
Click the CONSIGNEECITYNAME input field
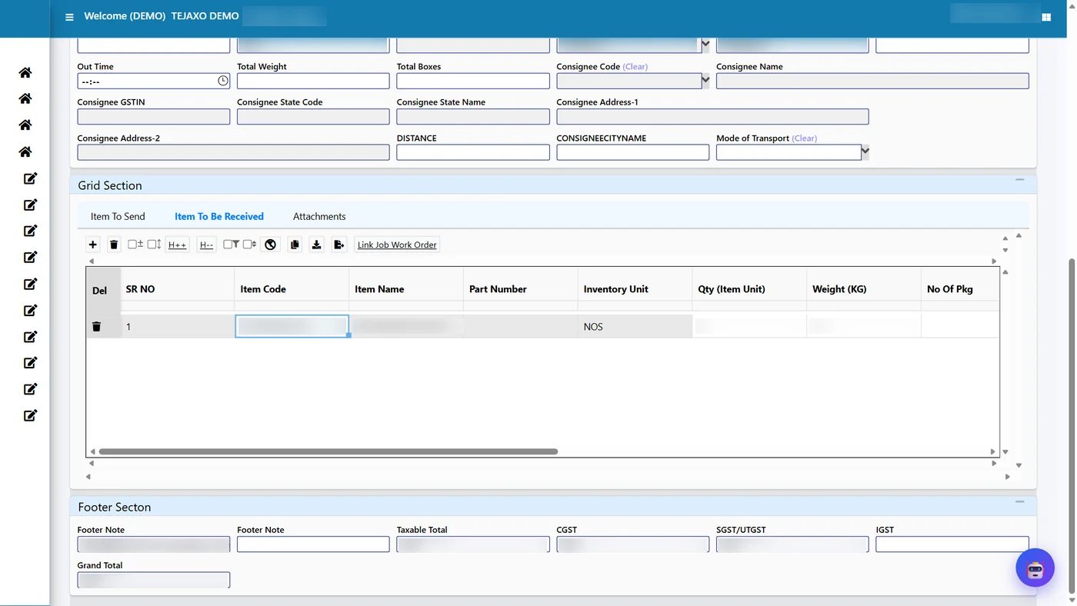pos(632,152)
